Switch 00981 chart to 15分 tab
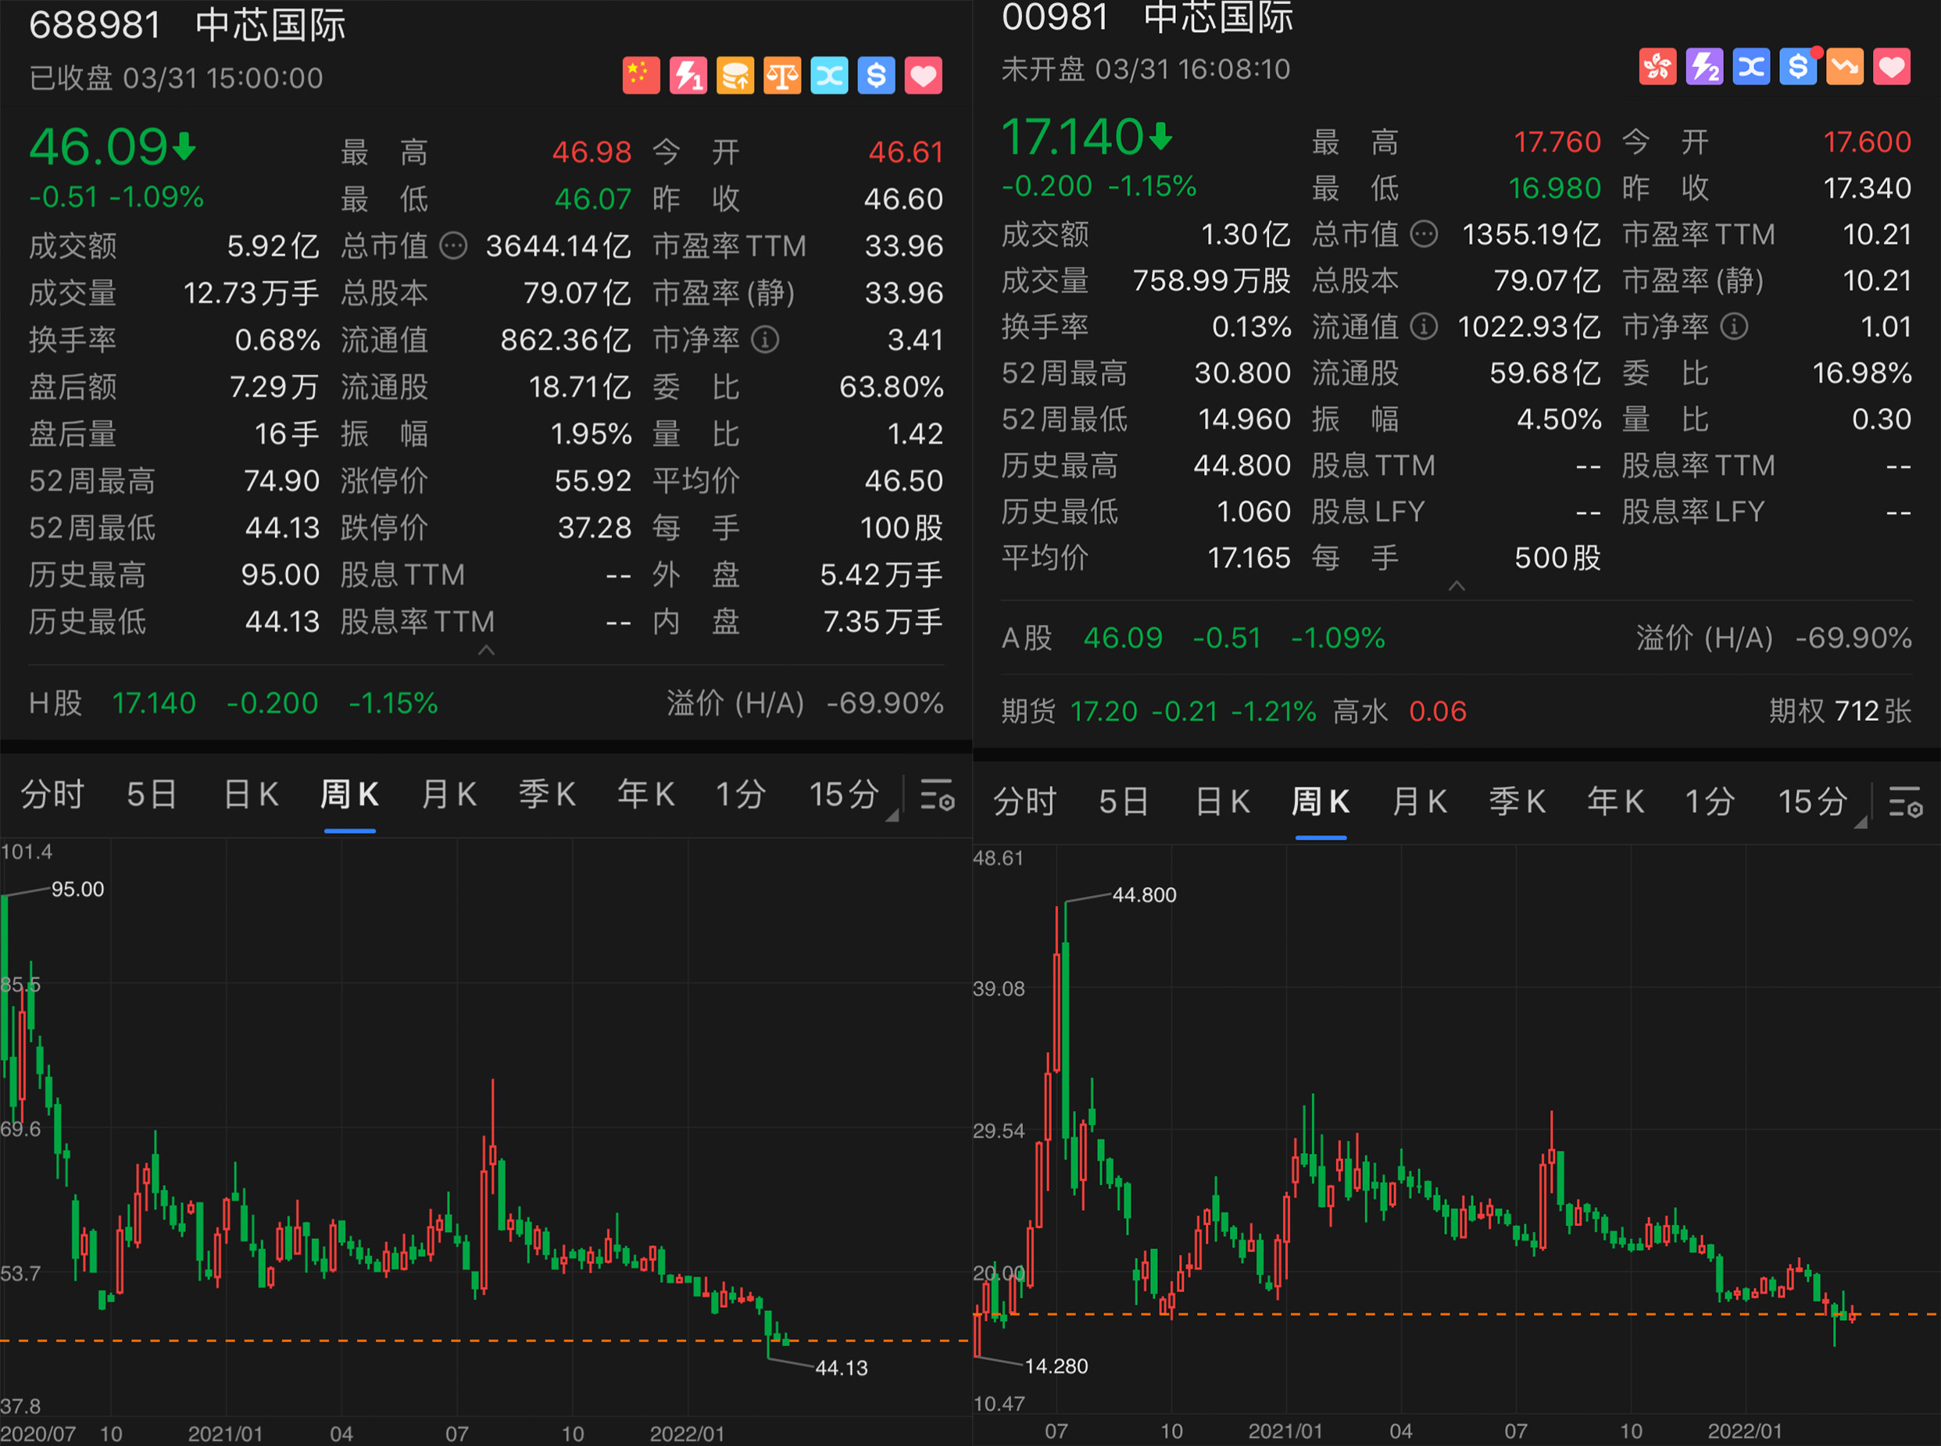 [x=1813, y=802]
